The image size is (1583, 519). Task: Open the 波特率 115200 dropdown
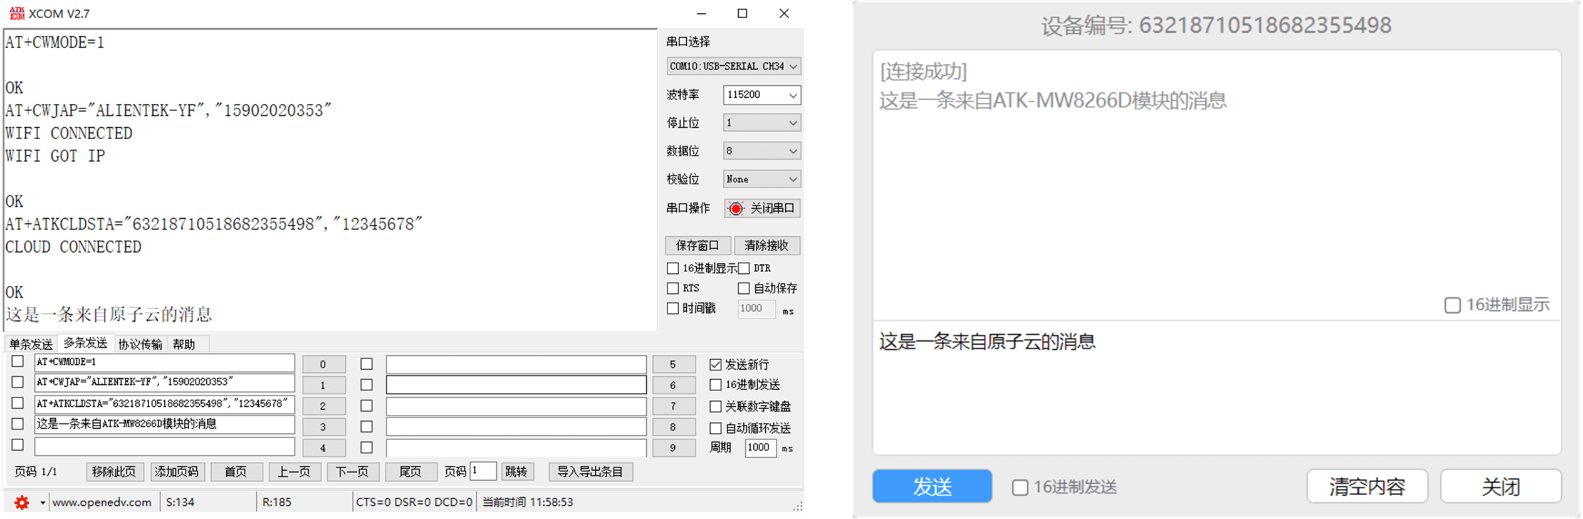pyautogui.click(x=761, y=95)
